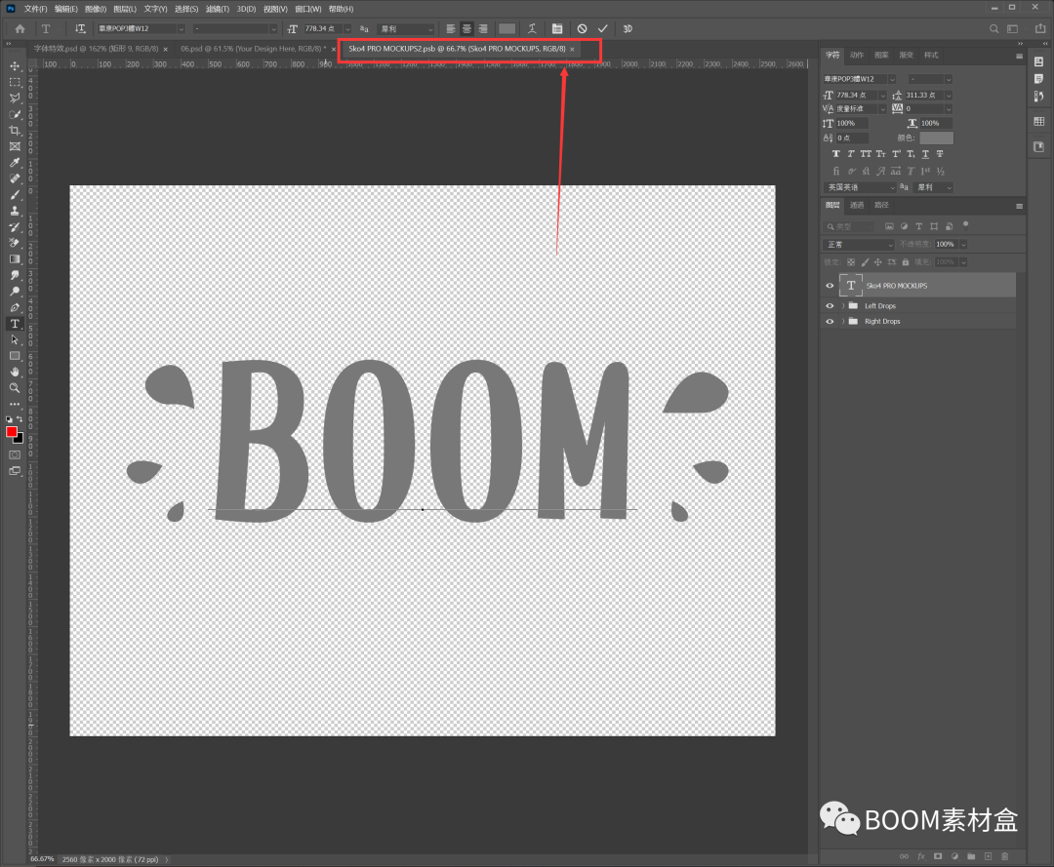Toggle visibility of Right Drops group
The image size is (1054, 867).
click(830, 321)
